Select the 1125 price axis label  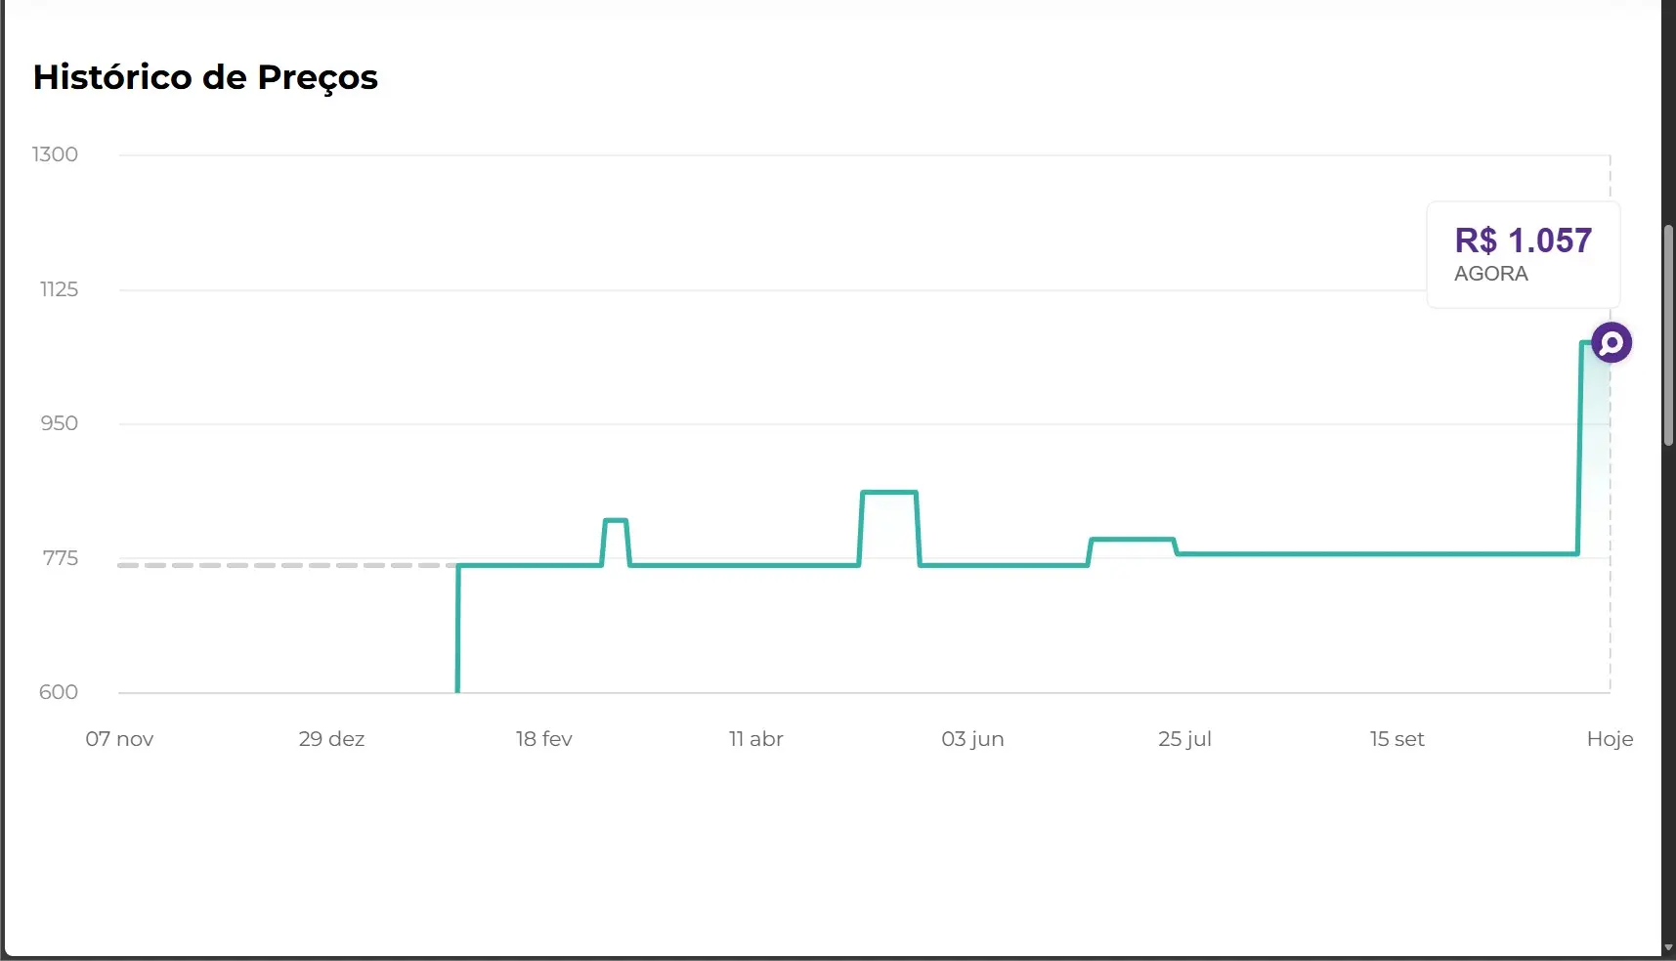(x=59, y=289)
